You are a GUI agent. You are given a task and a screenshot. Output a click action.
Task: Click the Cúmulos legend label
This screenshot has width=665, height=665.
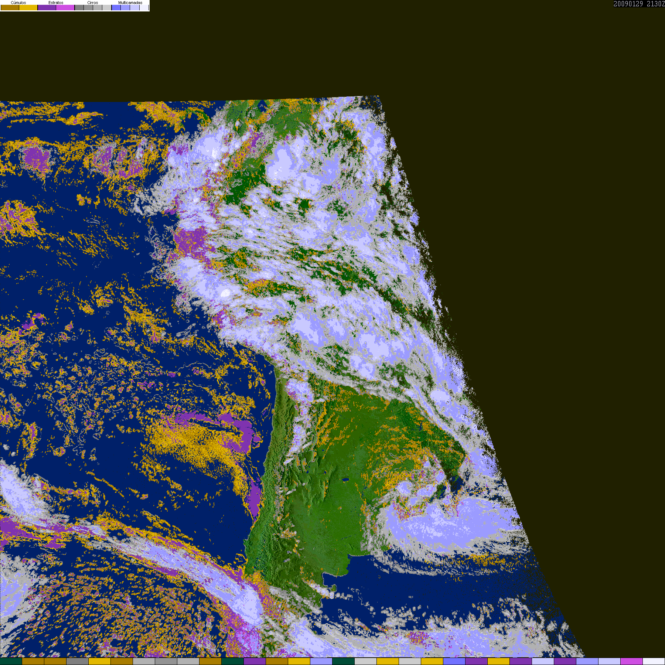point(18,3)
